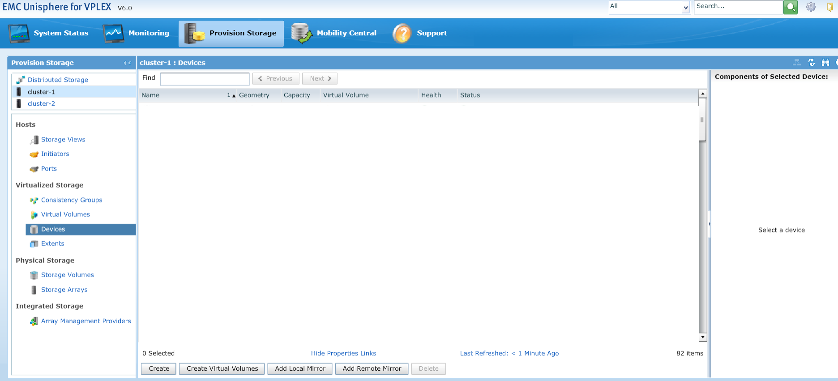The width and height of the screenshot is (838, 381).
Task: Click the Next find button
Action: (320, 78)
